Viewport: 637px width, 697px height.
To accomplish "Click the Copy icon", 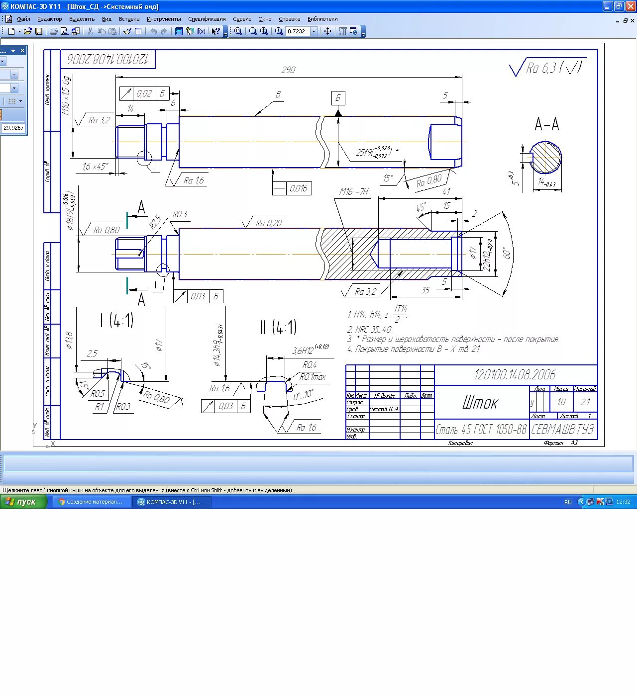I will (x=102, y=31).
